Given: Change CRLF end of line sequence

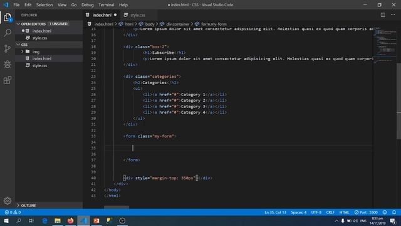Looking at the screenshot, I should pos(330,212).
